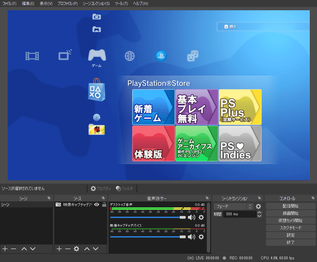Click the TV icon in preview
The height and width of the screenshot is (262, 317).
[x=65, y=55]
